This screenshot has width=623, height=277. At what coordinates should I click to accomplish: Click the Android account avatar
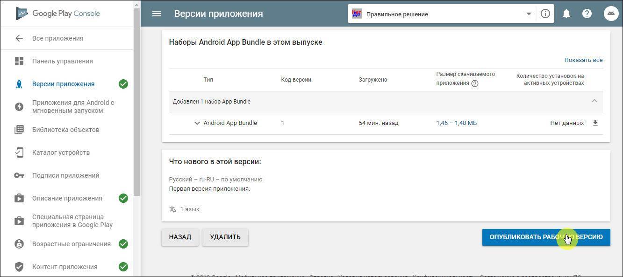610,14
